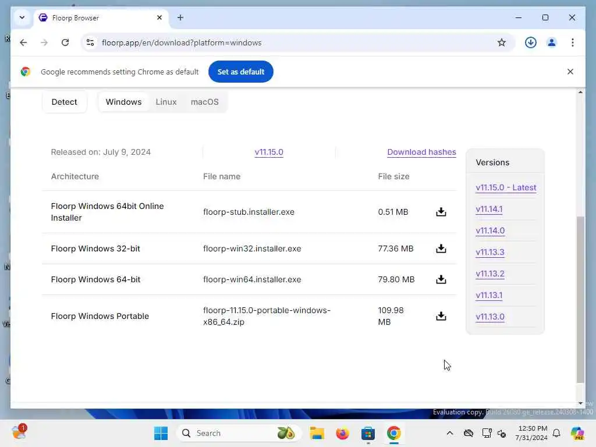Open the Chrome profile menu
Viewport: 596px width, 447px height.
[552, 42]
